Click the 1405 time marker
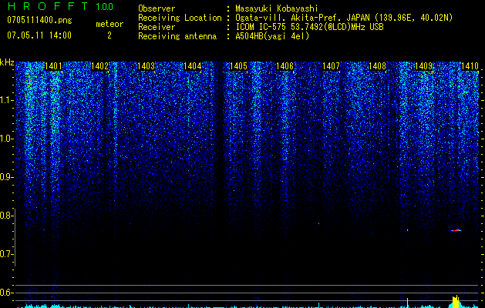The image size is (485, 308). coord(239,66)
